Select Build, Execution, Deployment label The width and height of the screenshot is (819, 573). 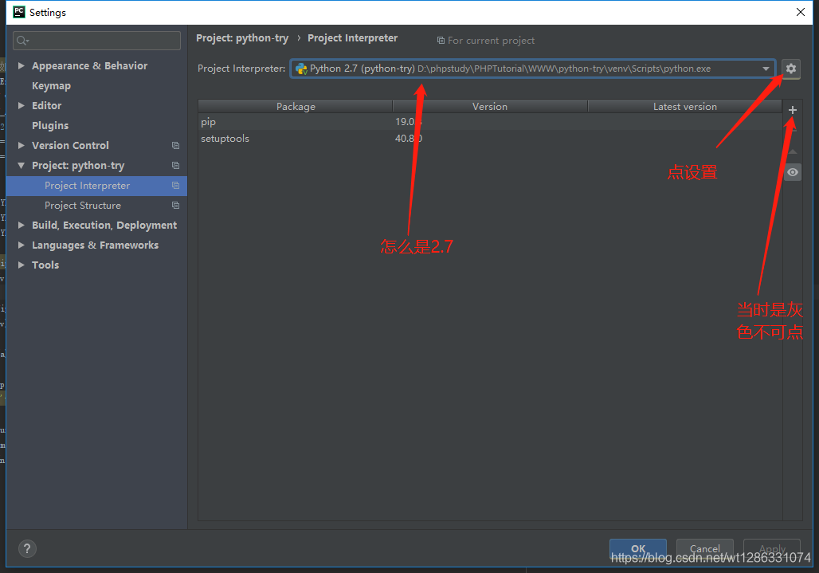click(x=104, y=225)
